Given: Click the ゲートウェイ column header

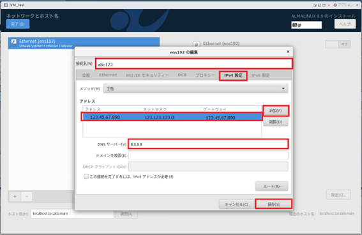Looking at the screenshot, I should click(x=232, y=109).
